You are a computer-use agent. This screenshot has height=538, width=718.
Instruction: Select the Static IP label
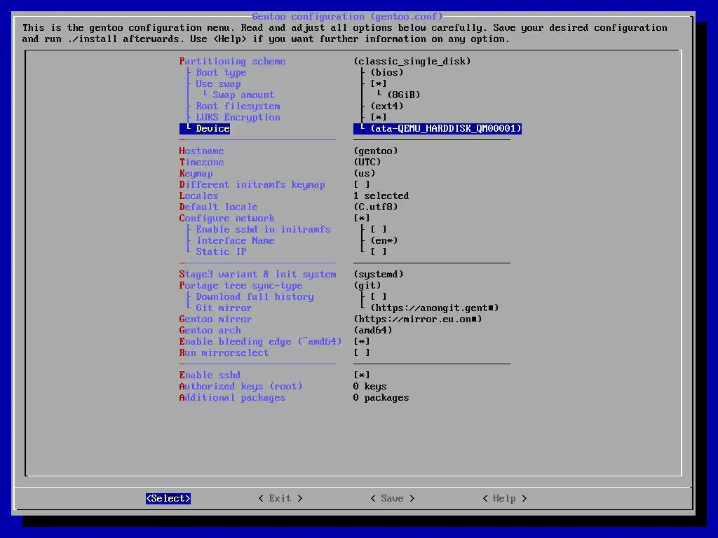[x=221, y=251]
